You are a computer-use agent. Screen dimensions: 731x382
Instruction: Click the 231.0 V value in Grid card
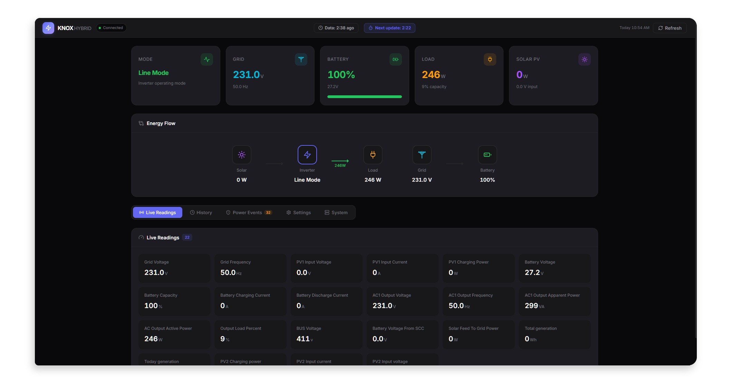[x=248, y=75]
